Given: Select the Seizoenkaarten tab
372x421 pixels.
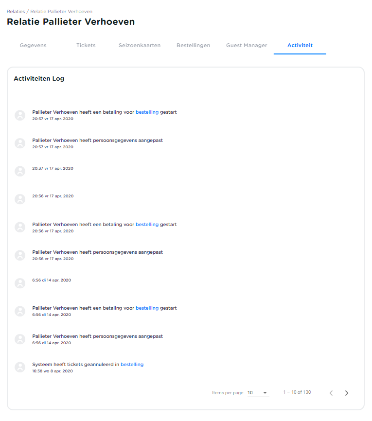Looking at the screenshot, I should click(140, 45).
